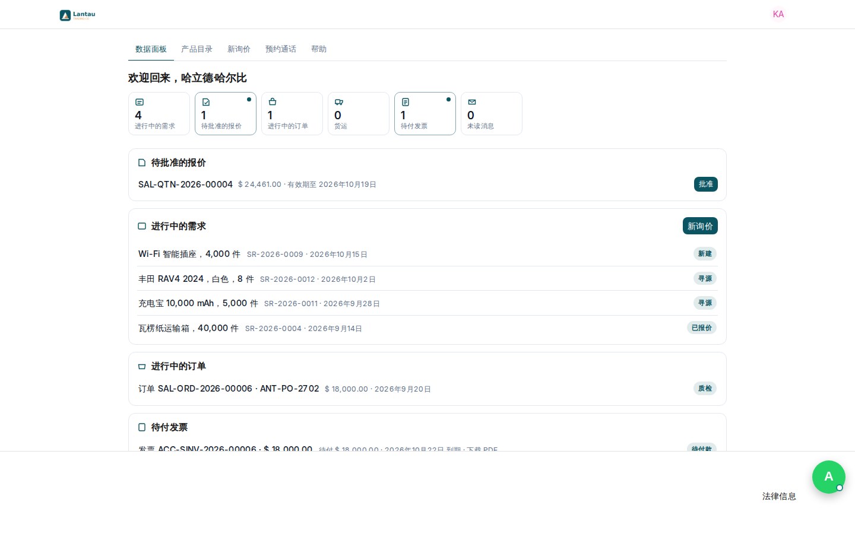The height and width of the screenshot is (534, 855).
Task: Click the icon beside 进行中的订单 heading
Action: coord(142,367)
